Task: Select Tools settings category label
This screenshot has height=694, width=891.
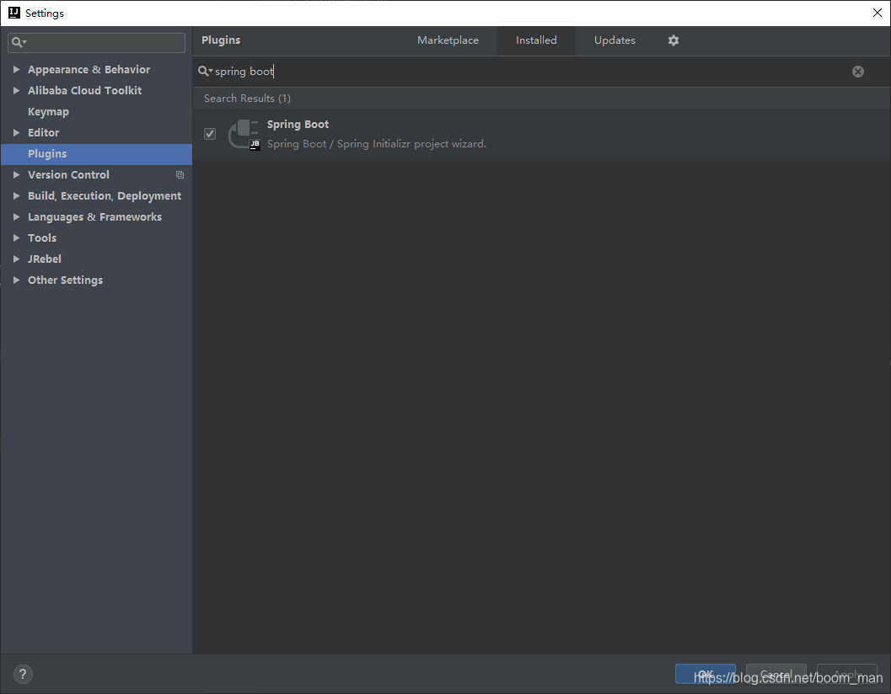Action: coord(42,238)
